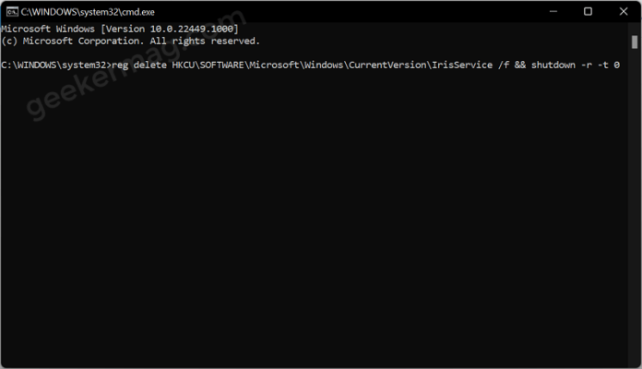The image size is (642, 369).
Task: Click the -t flag near the line end
Action: [602, 65]
